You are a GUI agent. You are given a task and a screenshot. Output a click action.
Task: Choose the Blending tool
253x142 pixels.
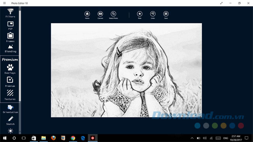click(10, 49)
